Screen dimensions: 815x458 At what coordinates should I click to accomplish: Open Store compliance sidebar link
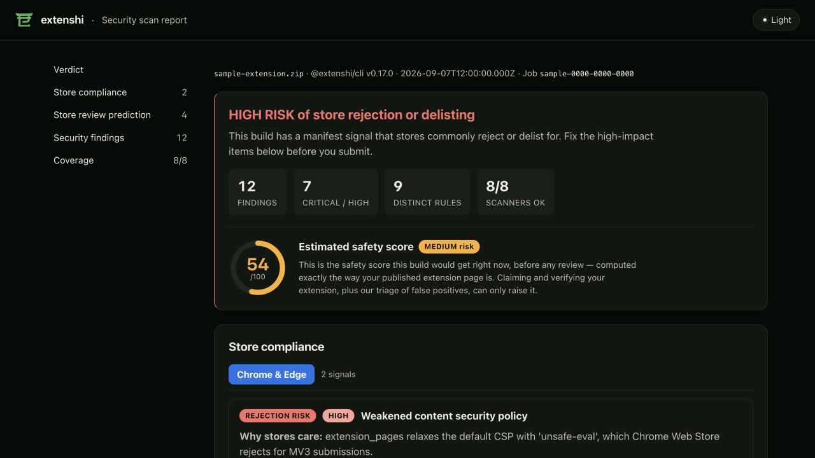120,92
